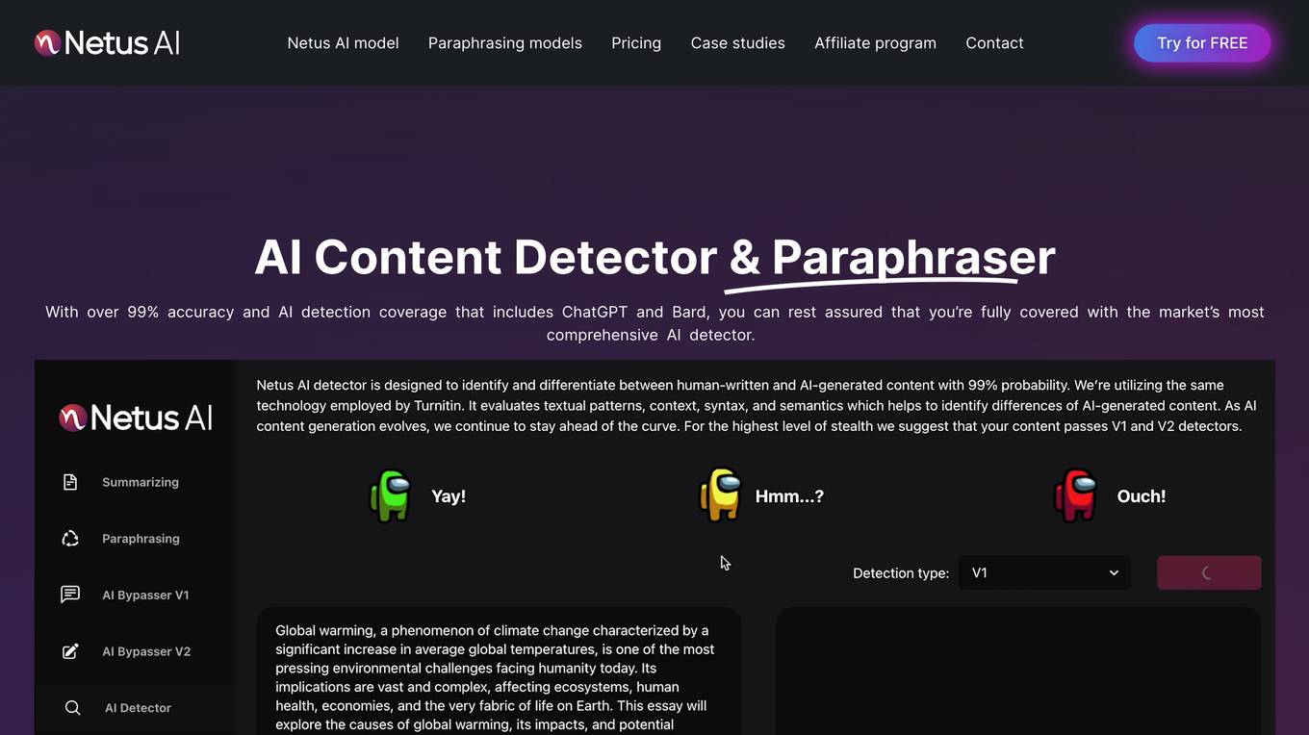Click the Netus AI sidebar logo

136,417
